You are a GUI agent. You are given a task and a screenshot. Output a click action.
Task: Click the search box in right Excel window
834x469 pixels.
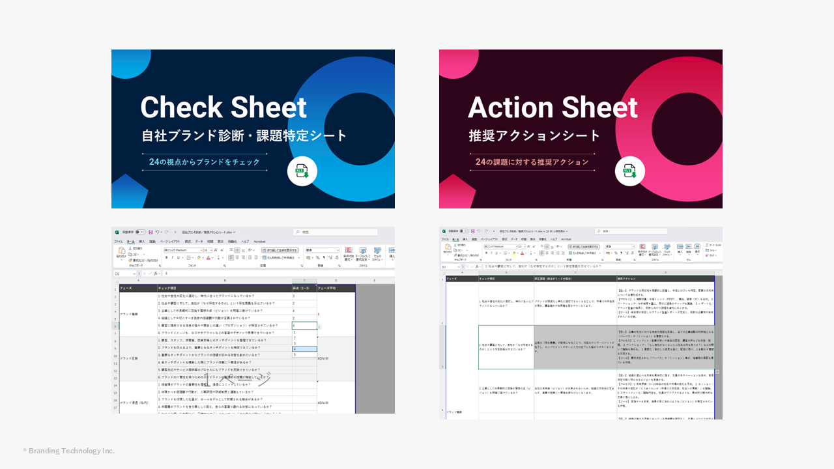pos(631,231)
